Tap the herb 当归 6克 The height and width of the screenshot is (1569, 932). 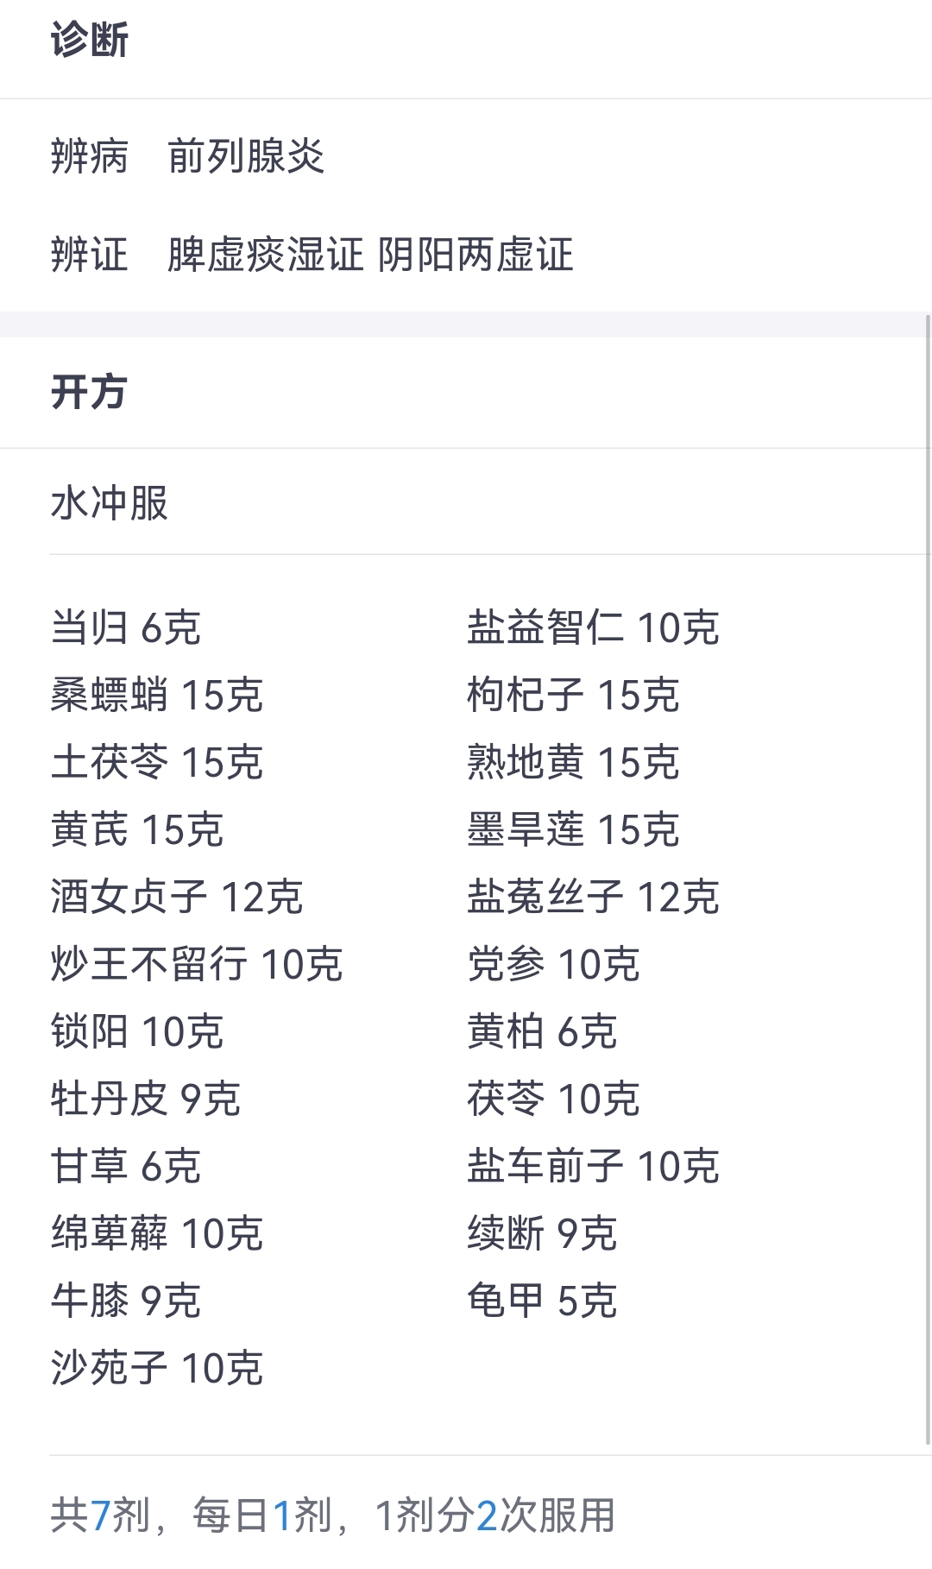pyautogui.click(x=126, y=627)
